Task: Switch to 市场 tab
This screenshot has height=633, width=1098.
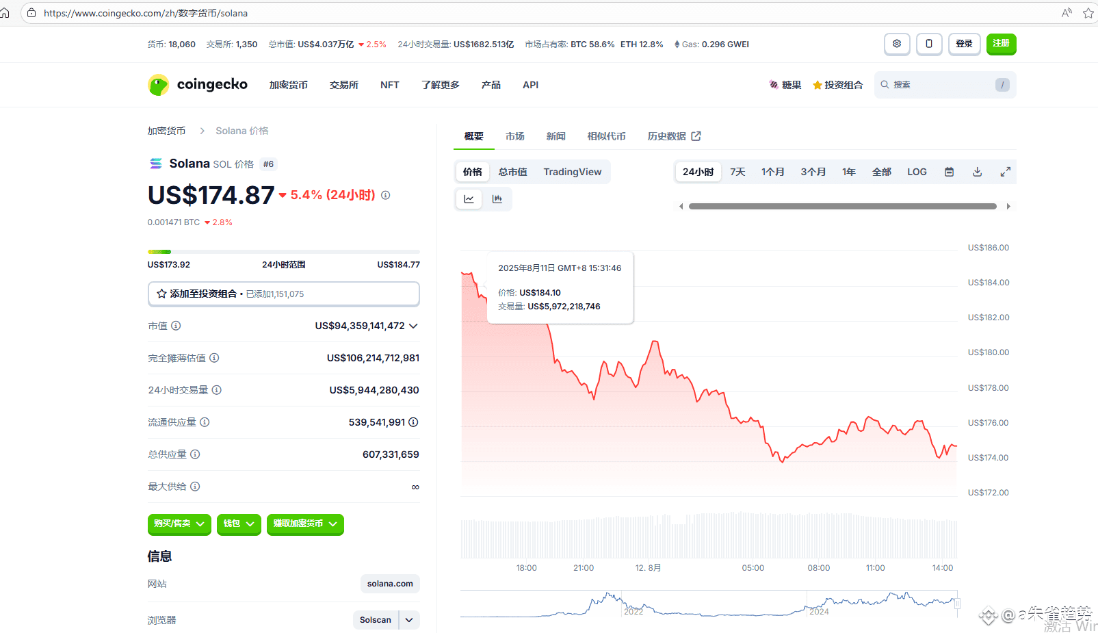Action: pyautogui.click(x=515, y=136)
